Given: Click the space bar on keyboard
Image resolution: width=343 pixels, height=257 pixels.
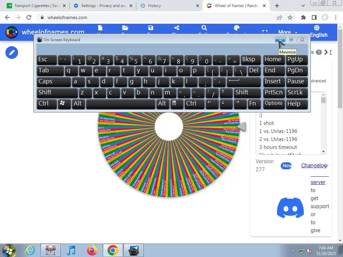Looking at the screenshot, I should coord(121,104).
